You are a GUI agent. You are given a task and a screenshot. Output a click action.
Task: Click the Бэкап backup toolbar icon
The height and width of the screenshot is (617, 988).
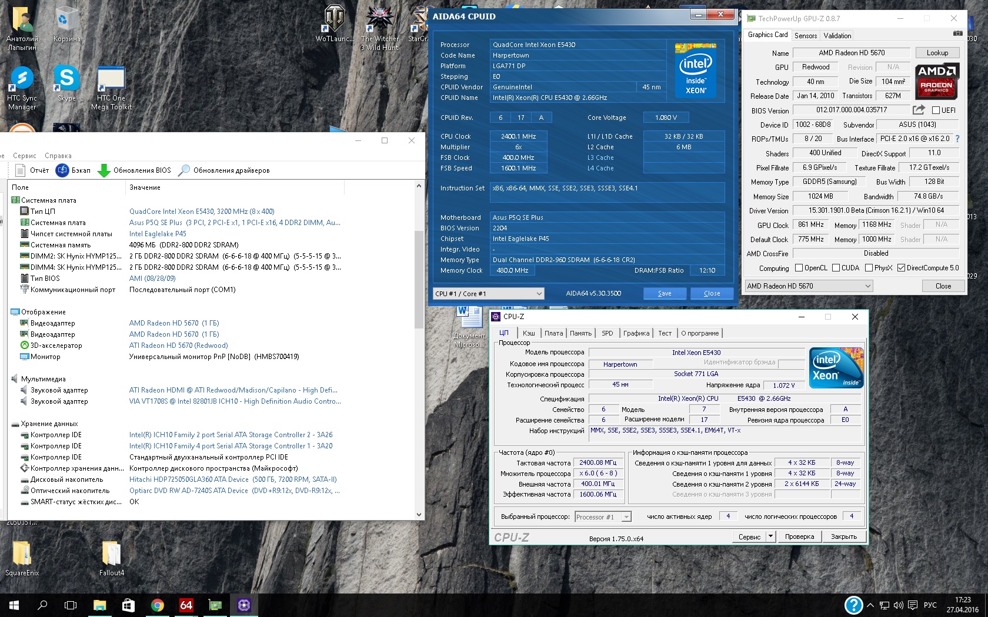(62, 170)
